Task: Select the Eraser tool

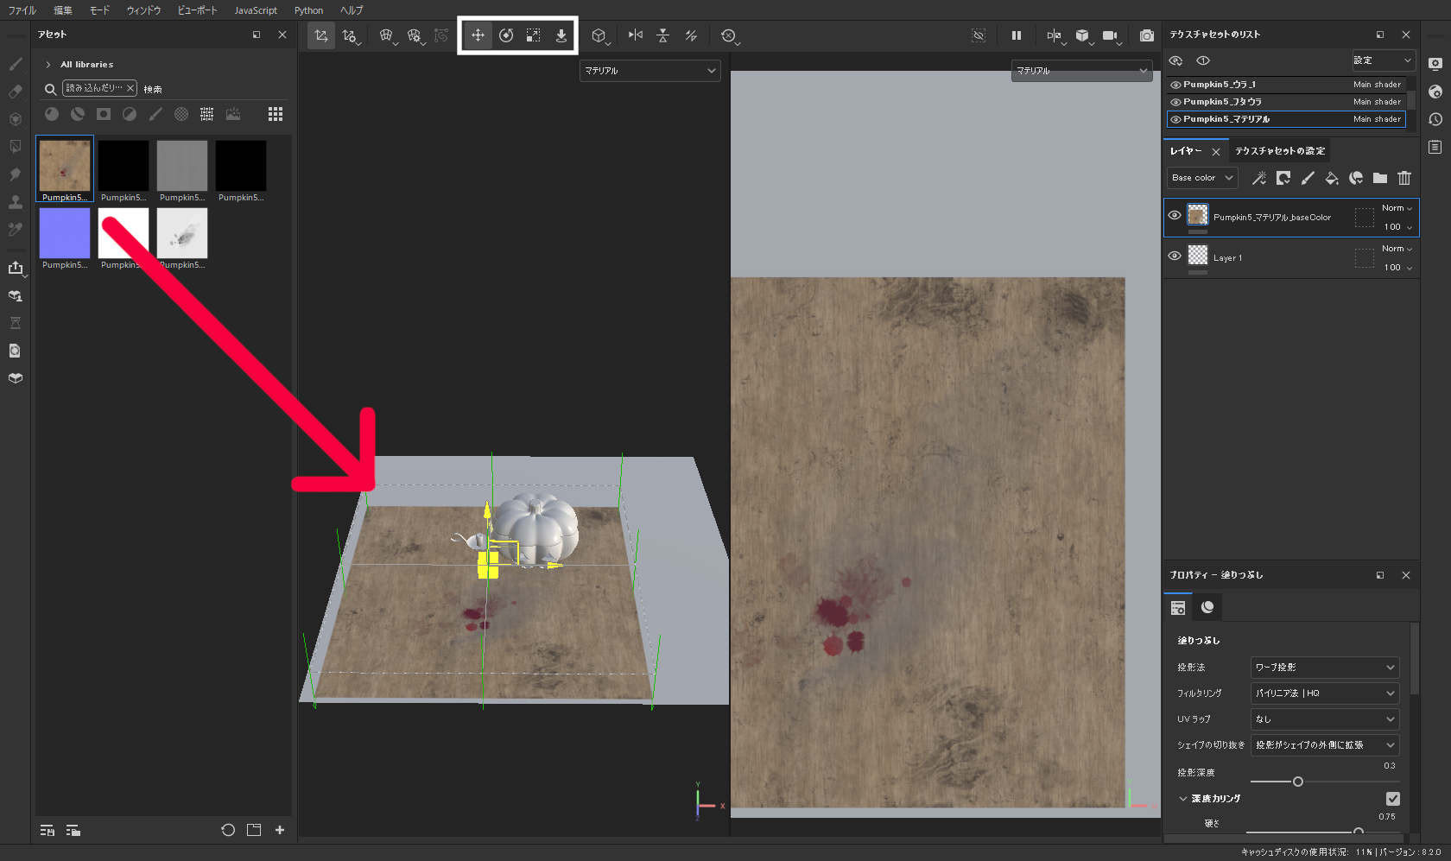Action: point(16,92)
